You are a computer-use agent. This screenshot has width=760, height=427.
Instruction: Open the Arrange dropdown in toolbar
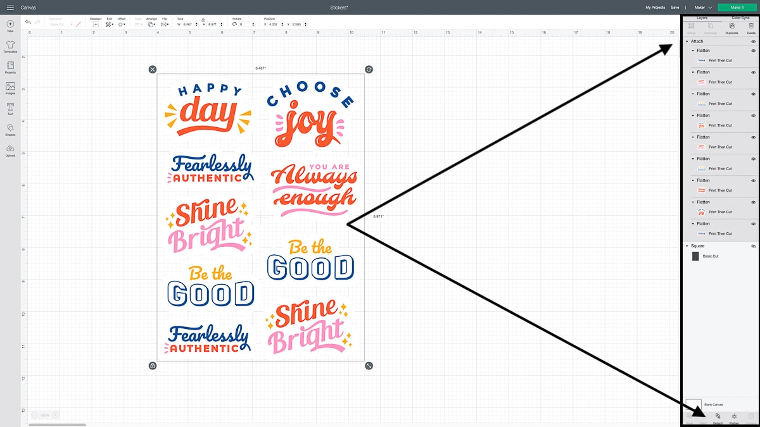[x=151, y=23]
